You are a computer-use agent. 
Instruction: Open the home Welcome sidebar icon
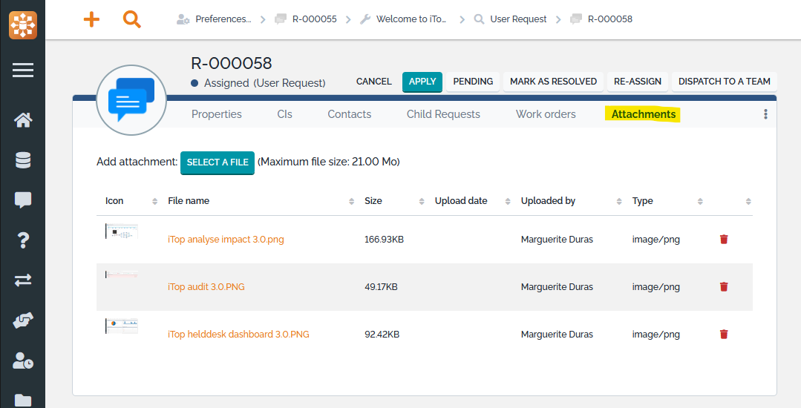click(x=23, y=120)
